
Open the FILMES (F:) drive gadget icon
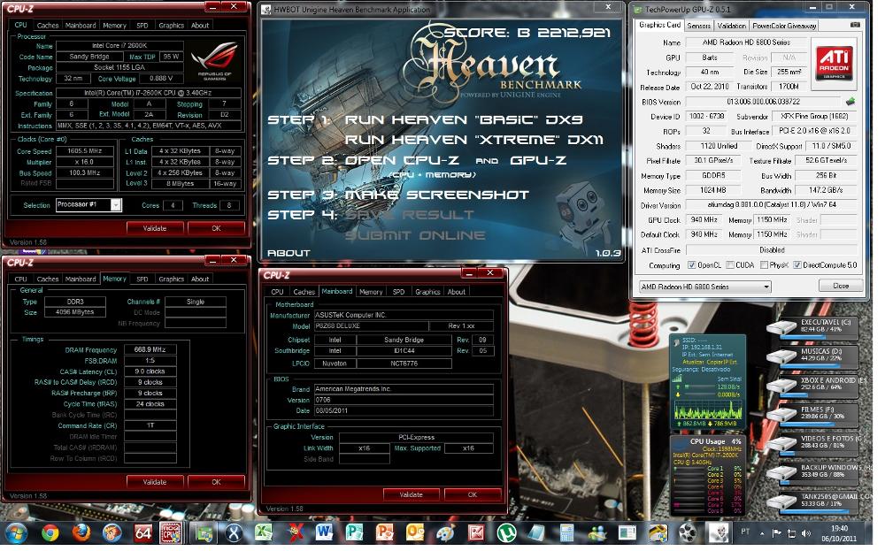click(781, 415)
